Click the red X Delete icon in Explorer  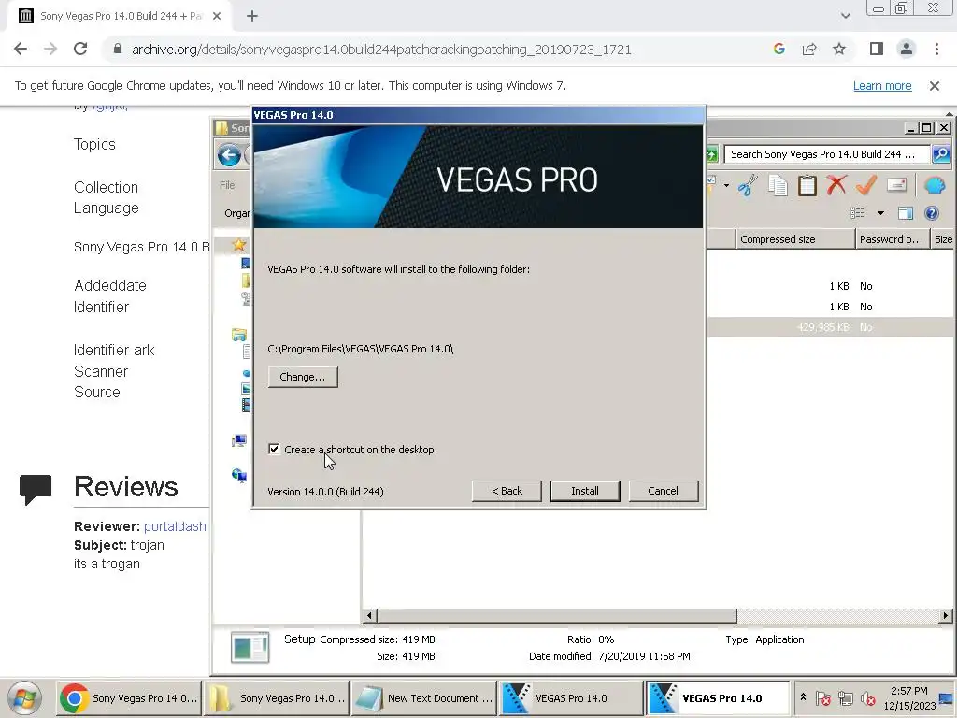(x=836, y=184)
